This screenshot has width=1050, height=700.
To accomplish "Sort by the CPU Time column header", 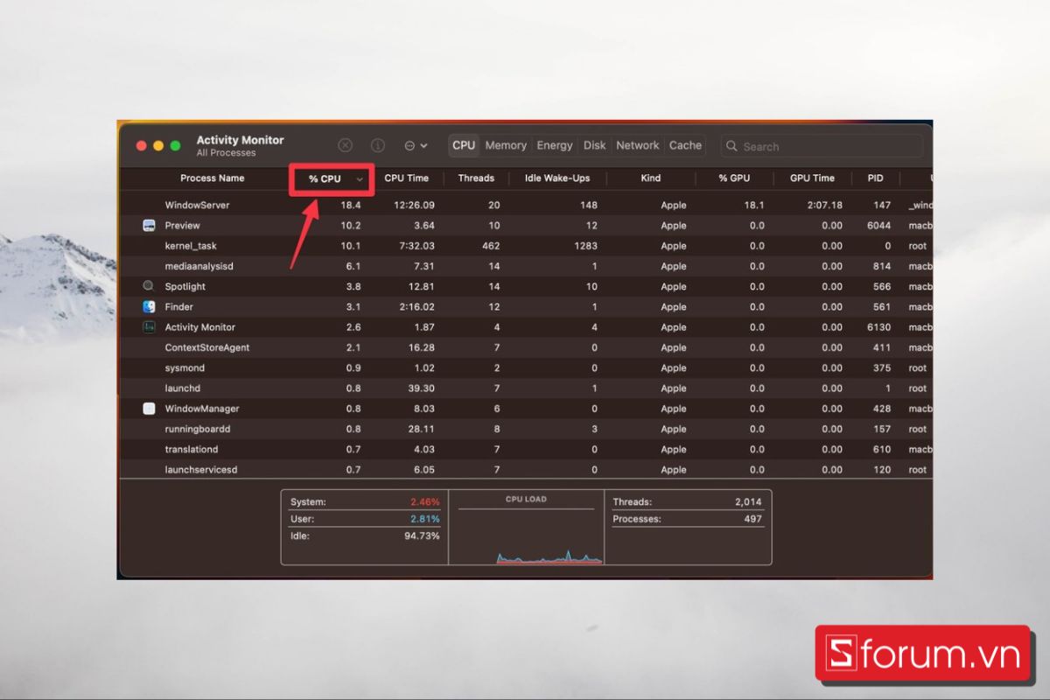I will [x=407, y=178].
